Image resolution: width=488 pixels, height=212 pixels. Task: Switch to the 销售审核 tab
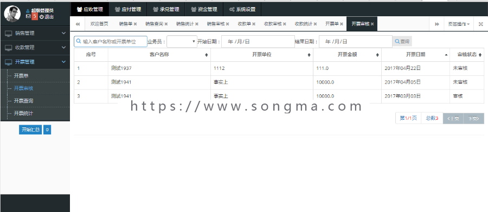coord(216,24)
